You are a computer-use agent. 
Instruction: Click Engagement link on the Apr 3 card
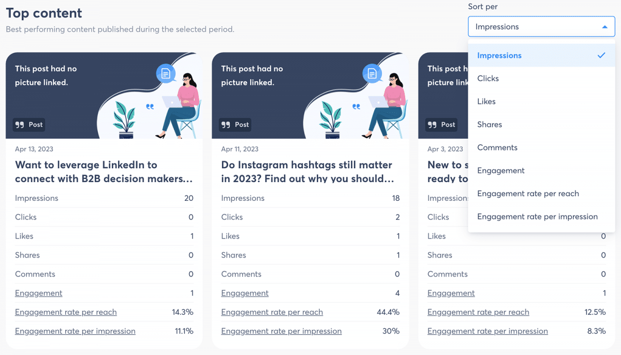click(451, 293)
